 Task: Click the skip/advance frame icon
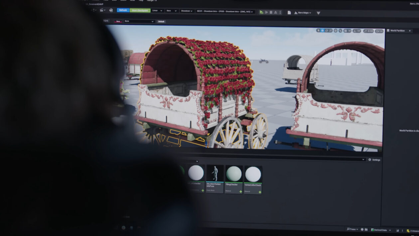pyautogui.click(x=266, y=12)
